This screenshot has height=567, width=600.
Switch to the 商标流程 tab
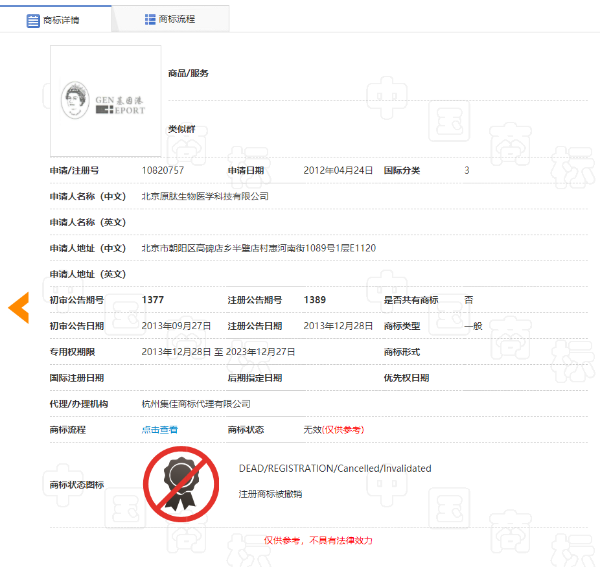pos(170,19)
